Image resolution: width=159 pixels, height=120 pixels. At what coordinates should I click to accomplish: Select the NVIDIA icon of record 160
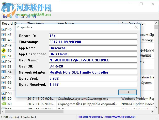click(4, 104)
